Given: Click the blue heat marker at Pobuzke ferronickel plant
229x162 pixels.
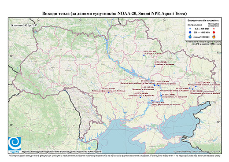Looking at the screenshot, I should click(109, 93).
